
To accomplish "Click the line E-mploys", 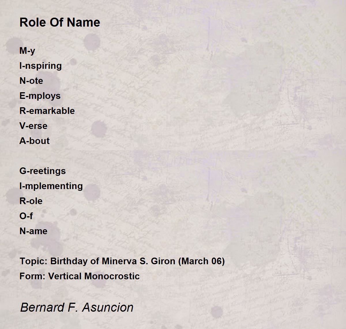I will click(x=40, y=96).
